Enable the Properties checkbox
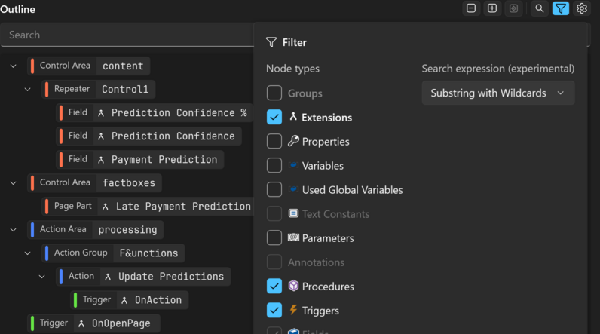 [x=274, y=141]
